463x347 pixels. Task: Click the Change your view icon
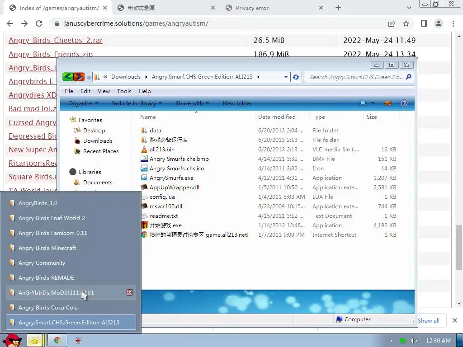coord(363,103)
